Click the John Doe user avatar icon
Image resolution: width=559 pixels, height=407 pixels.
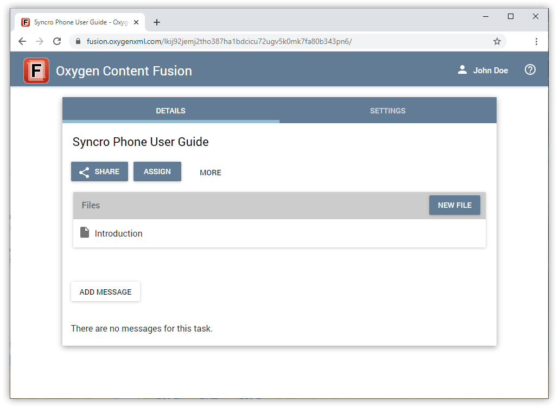(x=462, y=70)
